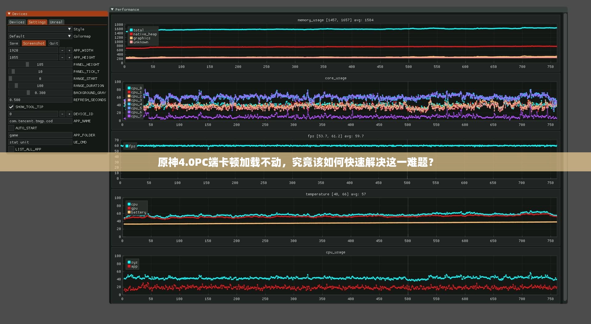Toggle cpu_2 legend entry in core_usage
The width and height of the screenshot is (591, 324).
(x=135, y=96)
